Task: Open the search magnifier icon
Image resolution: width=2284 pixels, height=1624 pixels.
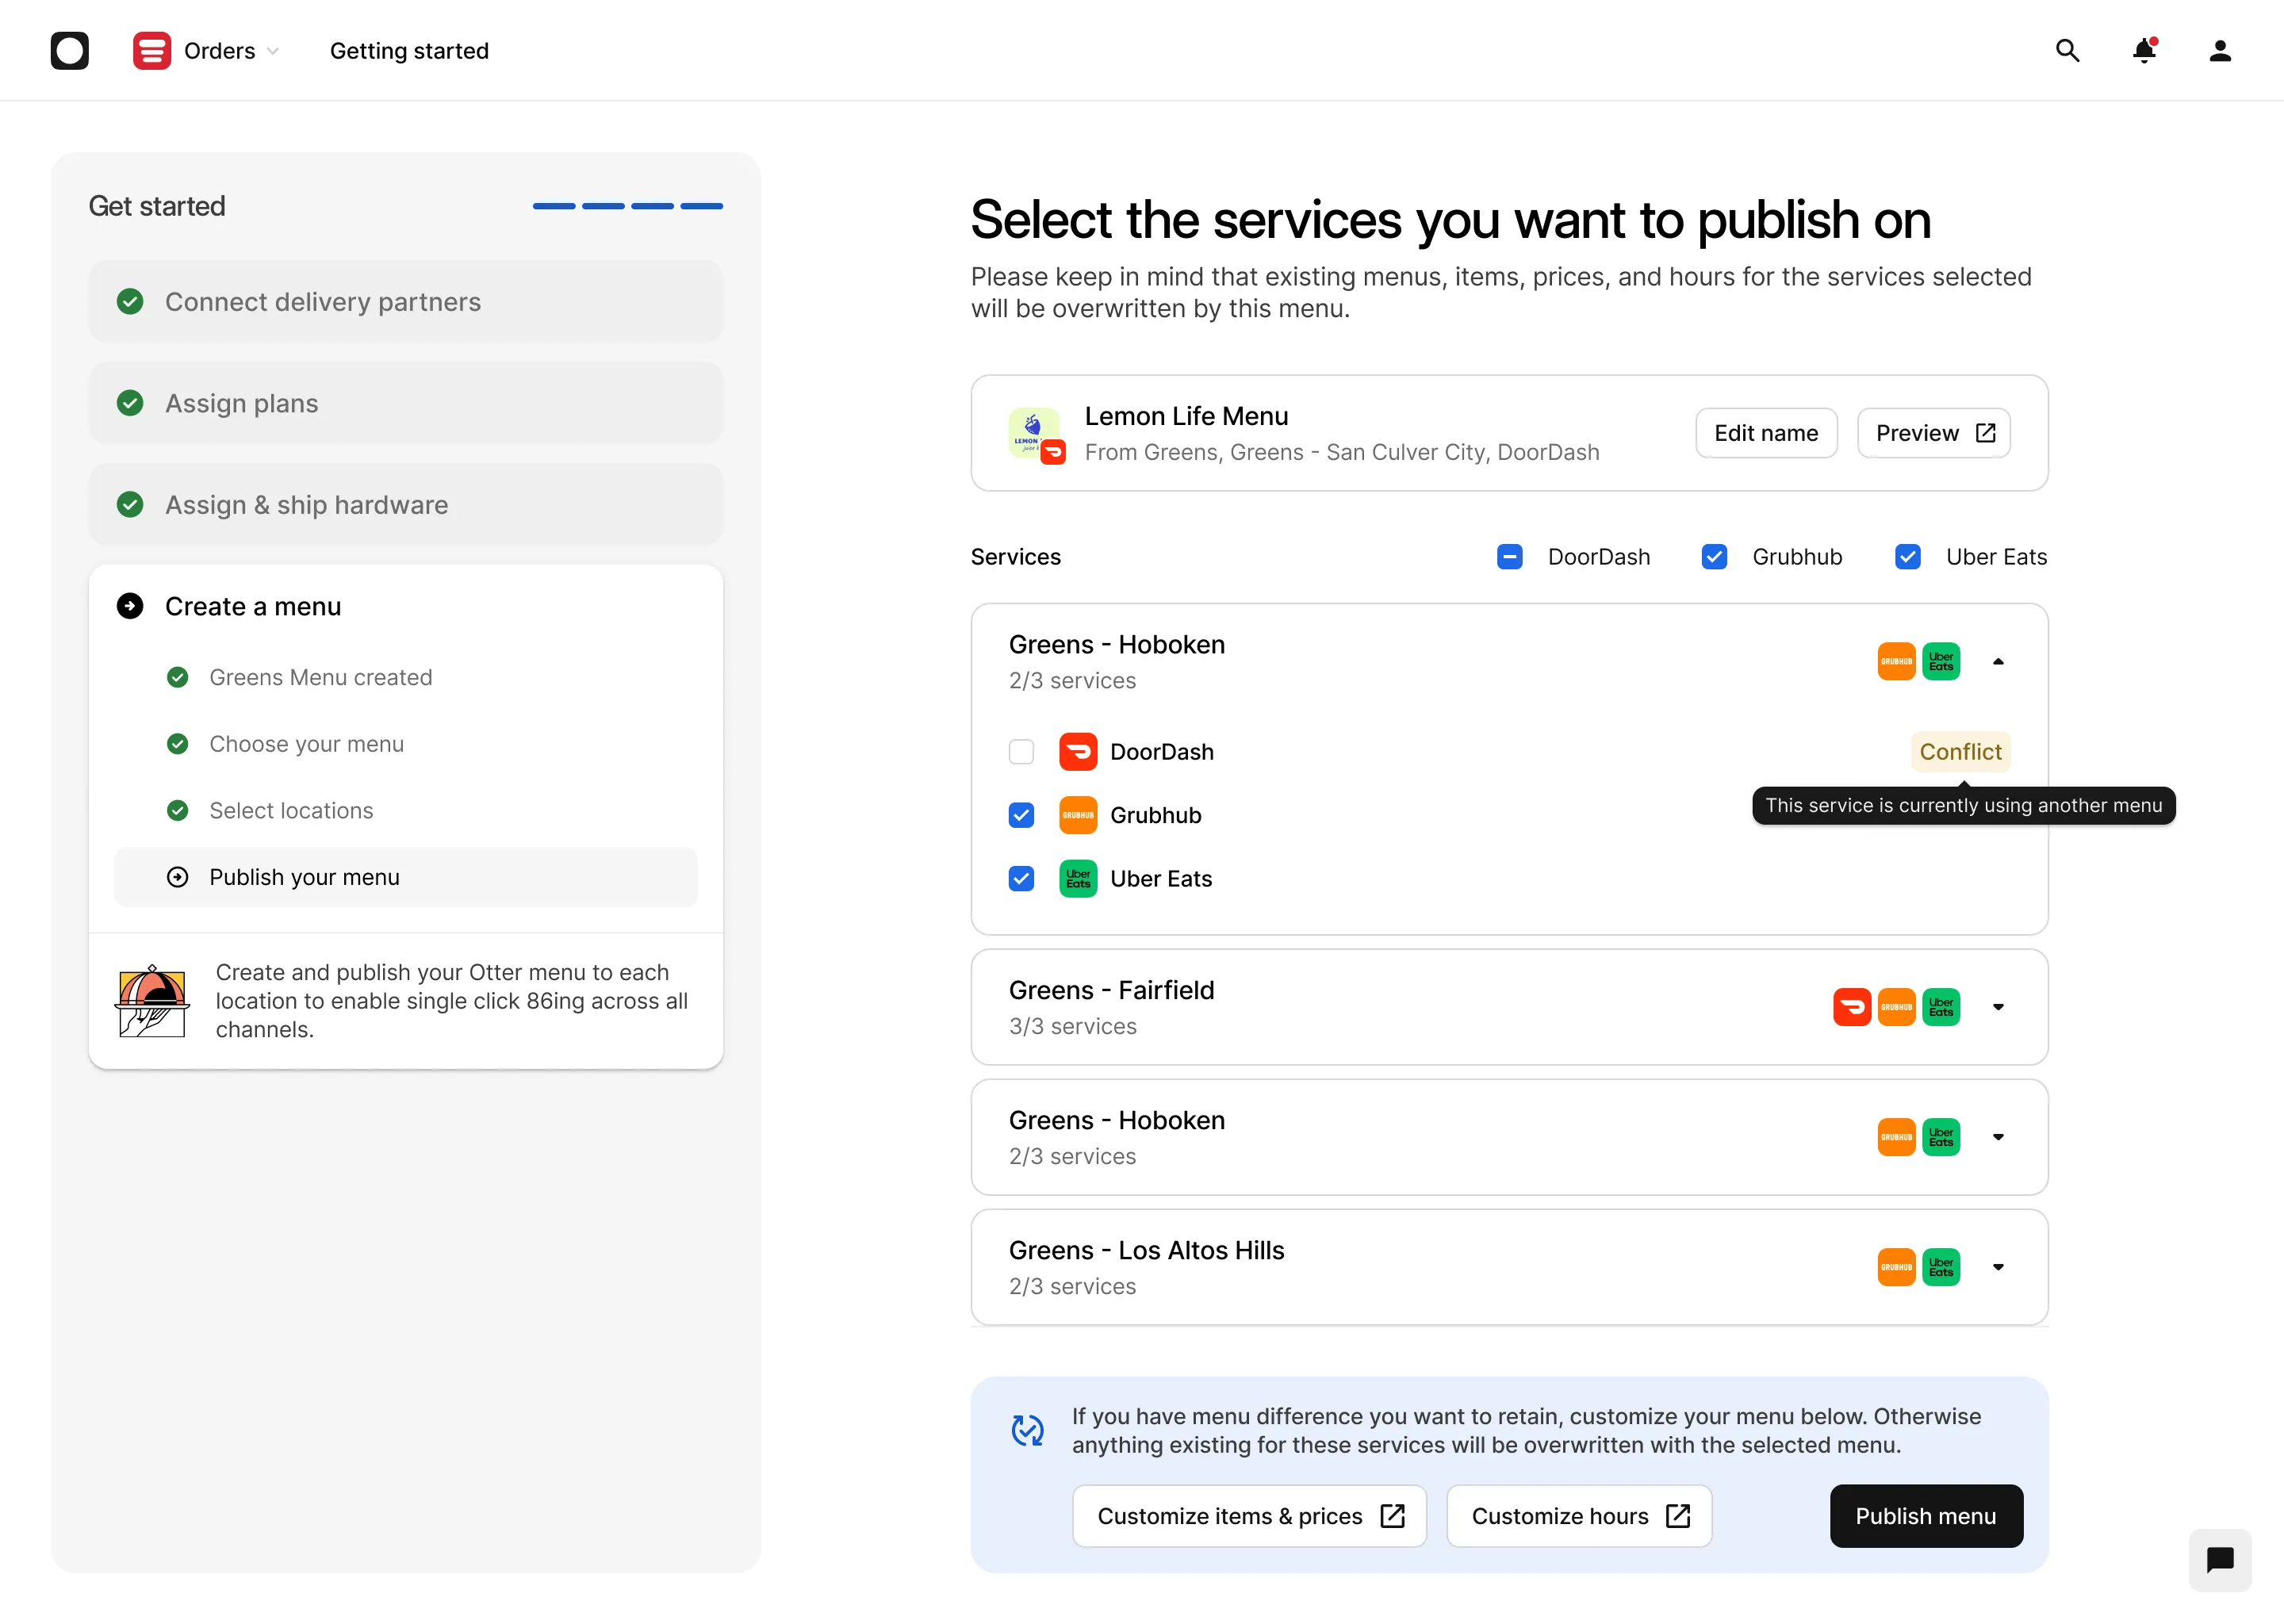Action: [2067, 50]
